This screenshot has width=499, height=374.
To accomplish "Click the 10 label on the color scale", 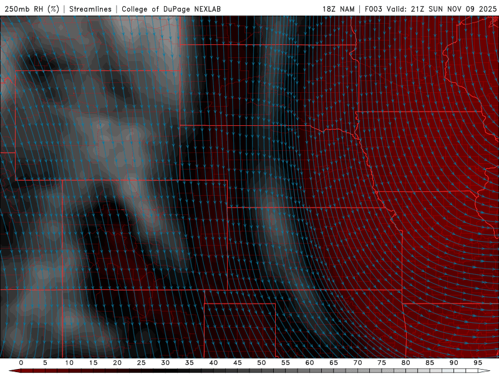I will click(x=69, y=363).
